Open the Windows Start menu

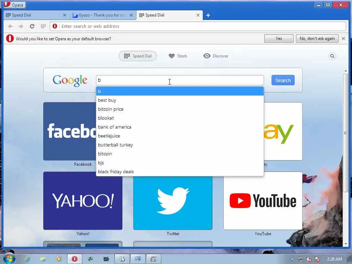point(9,259)
